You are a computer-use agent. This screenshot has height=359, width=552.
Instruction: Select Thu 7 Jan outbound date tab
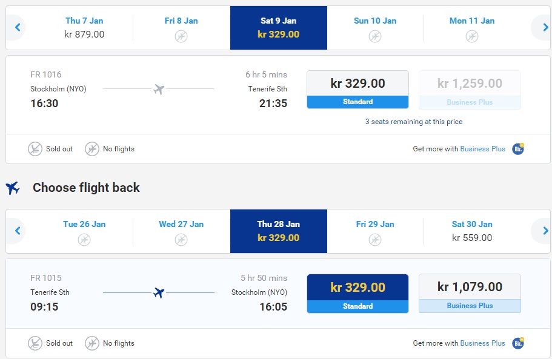[x=84, y=27]
